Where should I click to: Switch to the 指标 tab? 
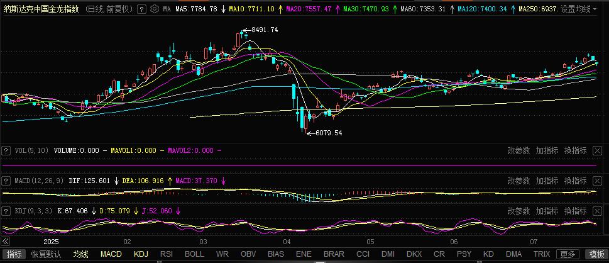coord(14,254)
